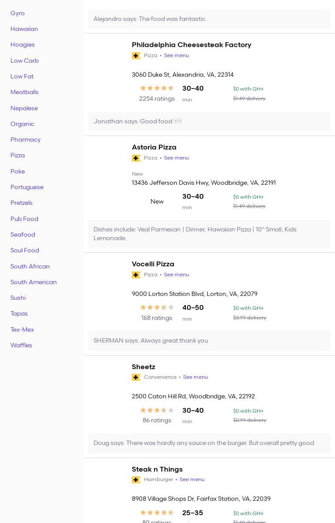Select the Pizza cuisine filter in sidebar
This screenshot has width=335, height=523.
[x=17, y=156]
